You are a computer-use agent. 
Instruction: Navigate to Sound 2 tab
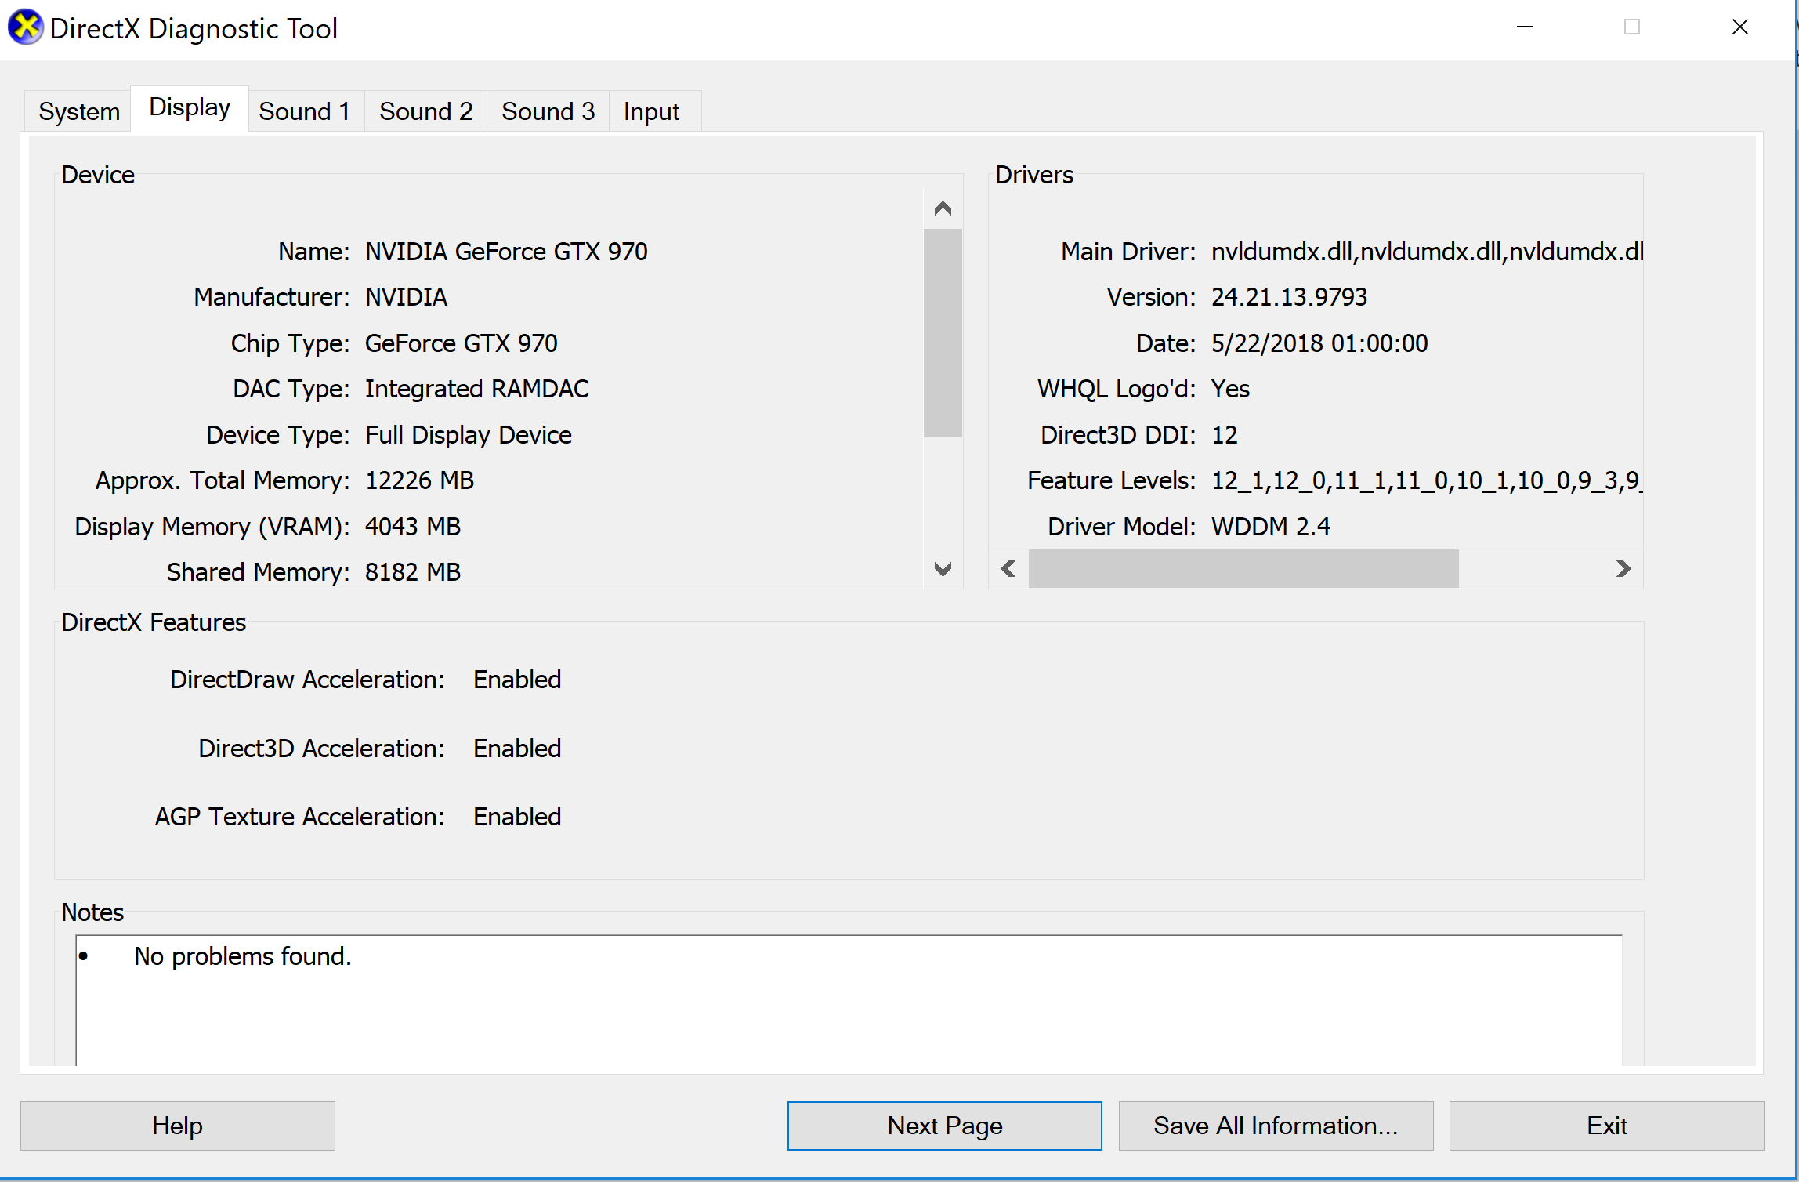426,111
